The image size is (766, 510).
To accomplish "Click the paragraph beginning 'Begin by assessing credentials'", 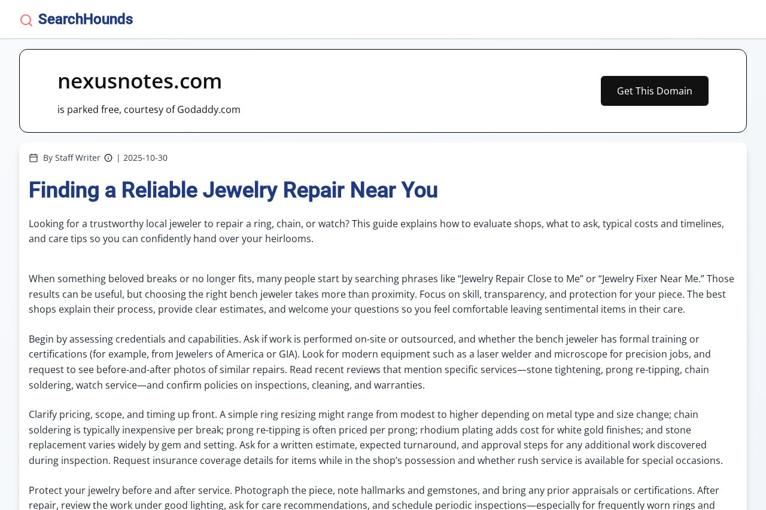I will pyautogui.click(x=370, y=362).
